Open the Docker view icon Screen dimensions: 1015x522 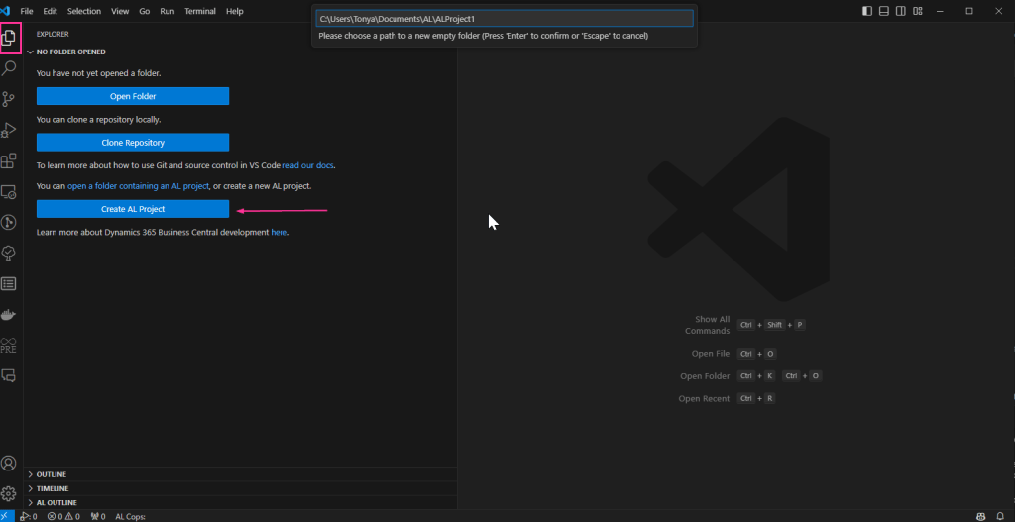click(x=10, y=314)
